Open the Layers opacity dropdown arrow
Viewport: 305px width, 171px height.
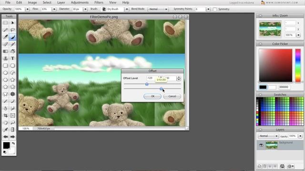click(x=300, y=136)
